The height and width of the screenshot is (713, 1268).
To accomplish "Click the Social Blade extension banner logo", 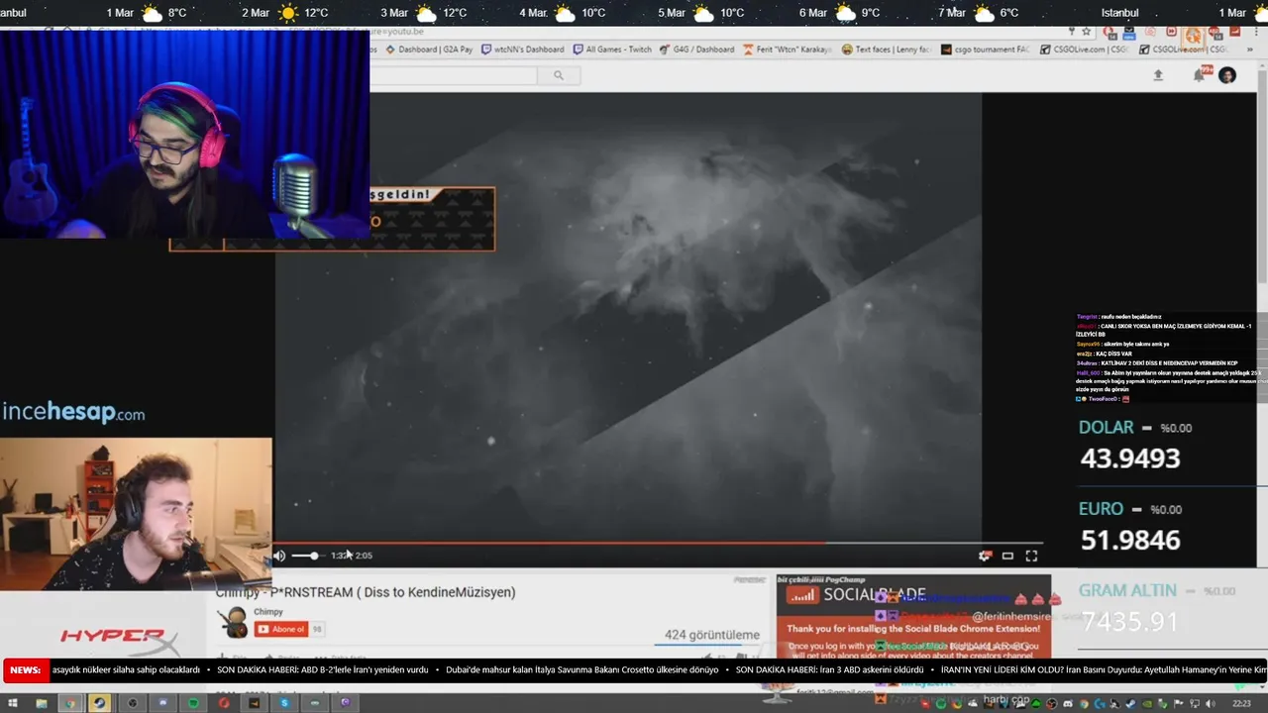I will coord(857,595).
